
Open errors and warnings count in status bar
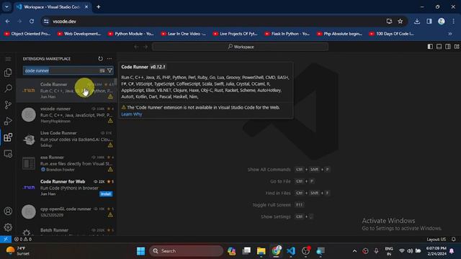point(22,239)
